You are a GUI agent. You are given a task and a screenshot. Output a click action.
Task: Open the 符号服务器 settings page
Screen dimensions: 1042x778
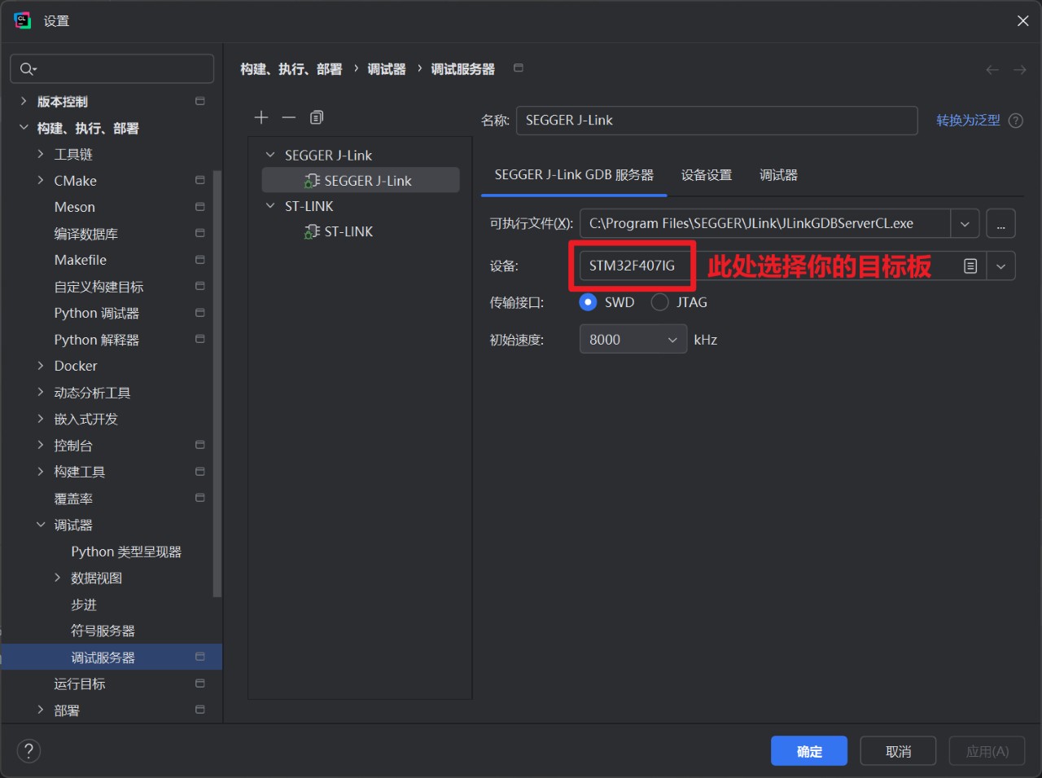103,631
